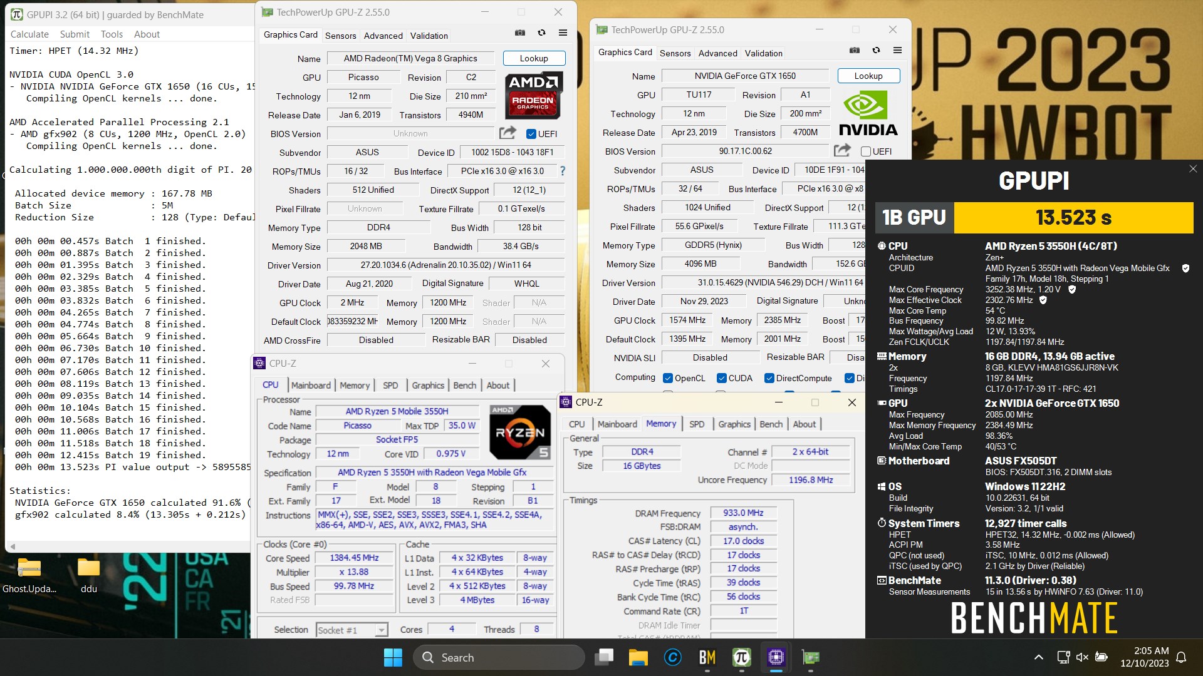Click the blue C taskbar icon

pos(673,657)
